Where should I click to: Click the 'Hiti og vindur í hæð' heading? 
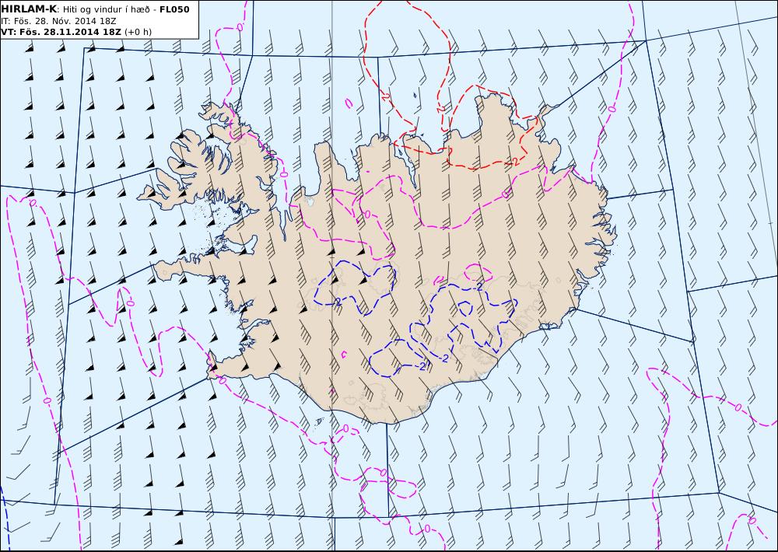[x=106, y=9]
